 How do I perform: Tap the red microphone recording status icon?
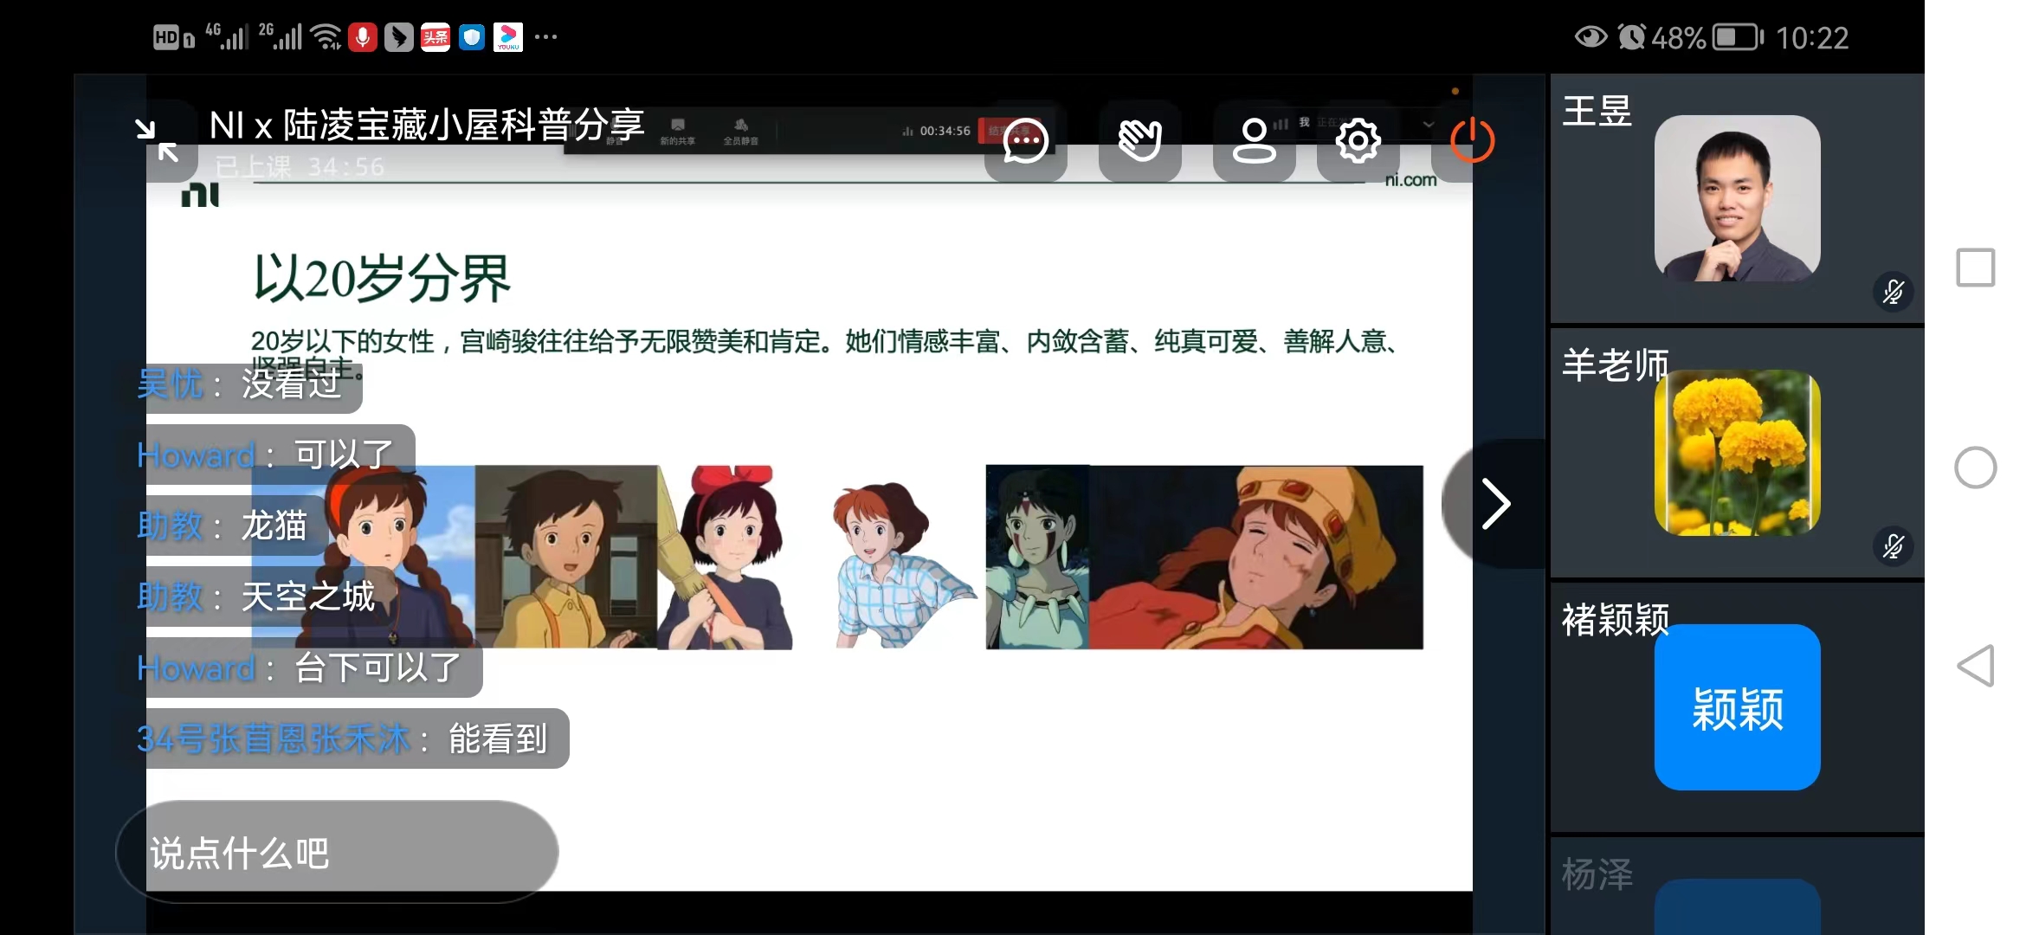coord(363,37)
